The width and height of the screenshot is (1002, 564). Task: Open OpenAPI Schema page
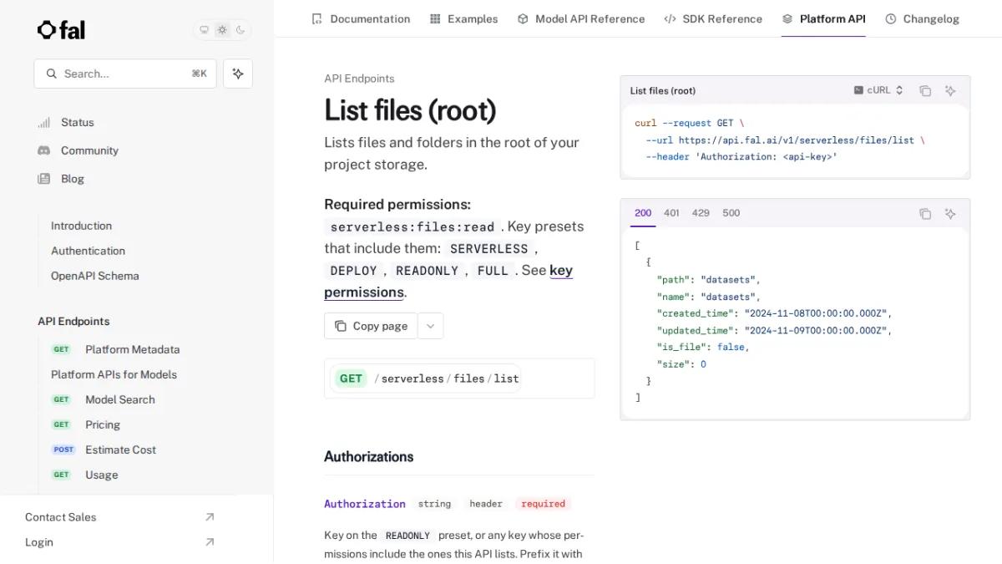click(94, 276)
